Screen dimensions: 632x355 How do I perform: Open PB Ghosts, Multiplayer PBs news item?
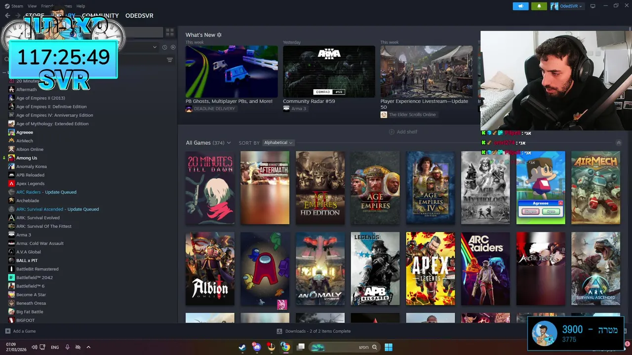pyautogui.click(x=232, y=71)
